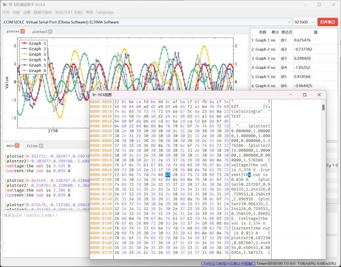The image size is (341, 267).
Task: Select the Graph 1 name cell in the table
Action: (262, 40)
